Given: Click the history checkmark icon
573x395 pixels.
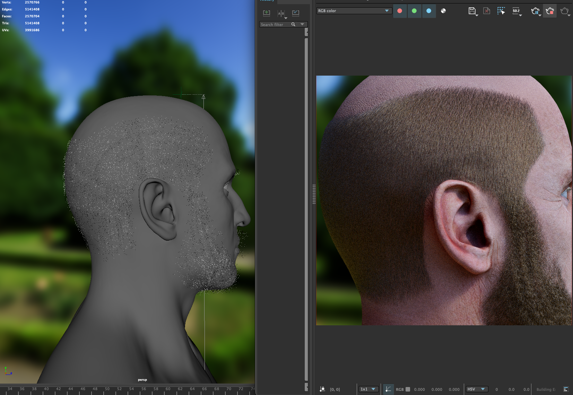Looking at the screenshot, I should coord(296,13).
